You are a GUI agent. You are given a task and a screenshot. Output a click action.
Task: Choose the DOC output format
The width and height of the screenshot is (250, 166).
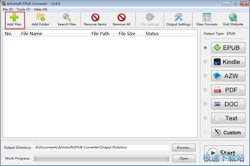click(x=228, y=104)
